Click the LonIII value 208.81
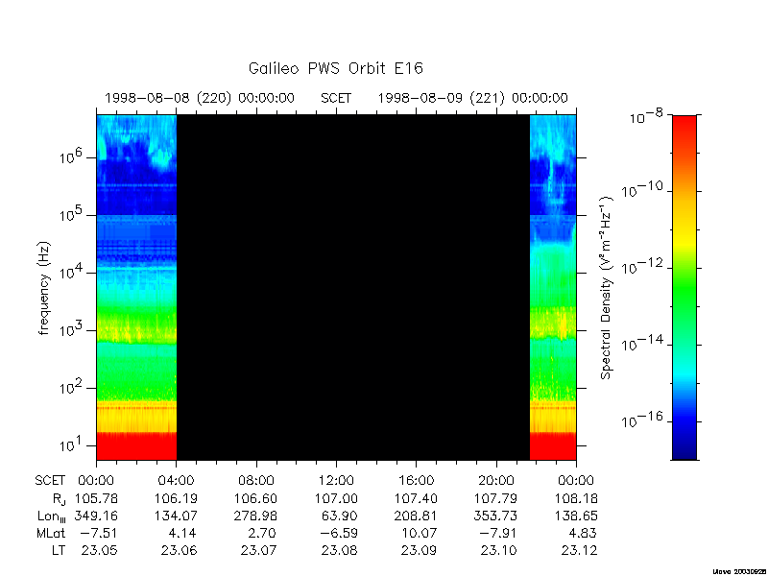The image size is (768, 576). (416, 516)
